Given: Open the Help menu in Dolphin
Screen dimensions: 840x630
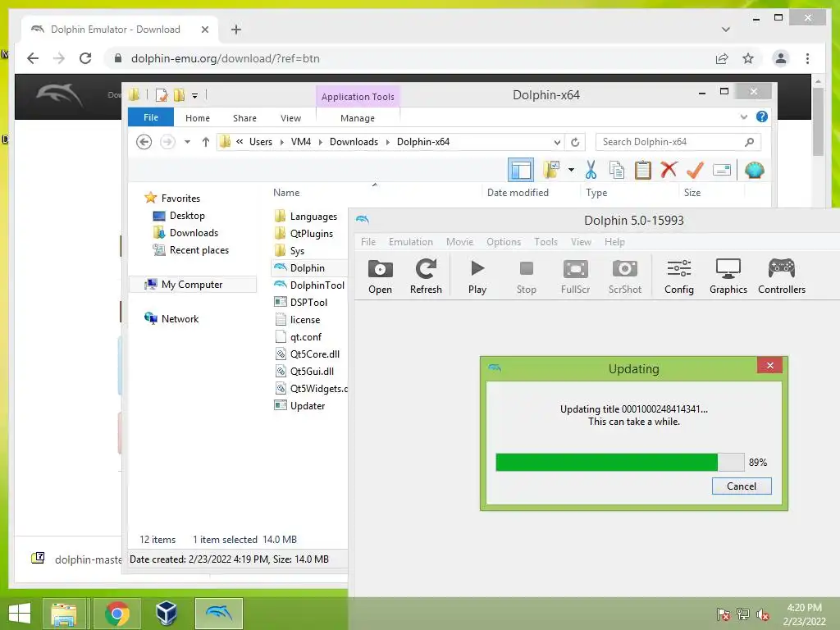Looking at the screenshot, I should click(614, 242).
